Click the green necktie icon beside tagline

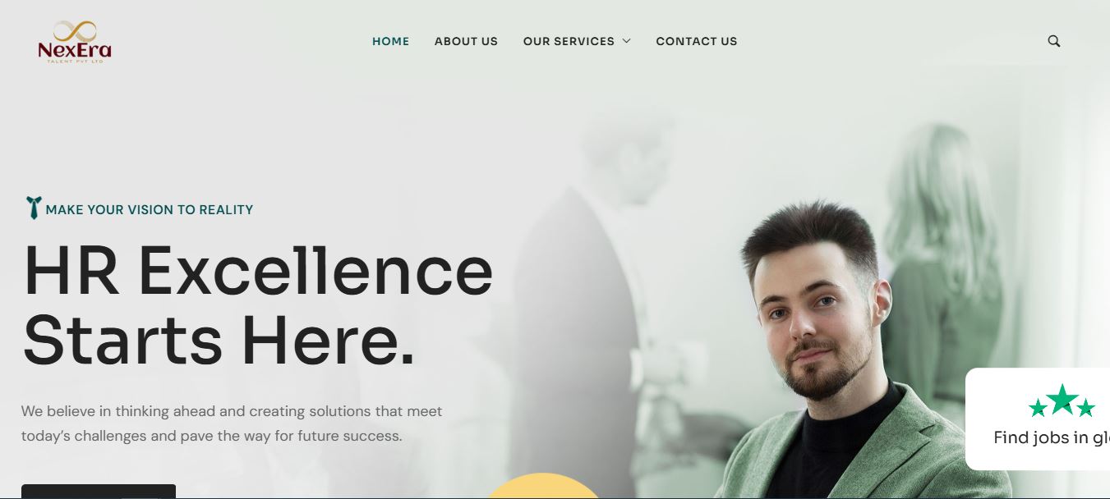coord(33,208)
